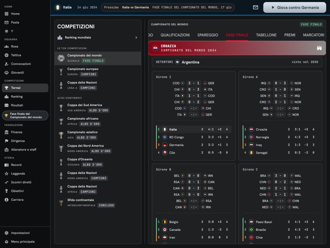
Task: Expand Ranking mondiale chevron
Action: click(x=136, y=38)
